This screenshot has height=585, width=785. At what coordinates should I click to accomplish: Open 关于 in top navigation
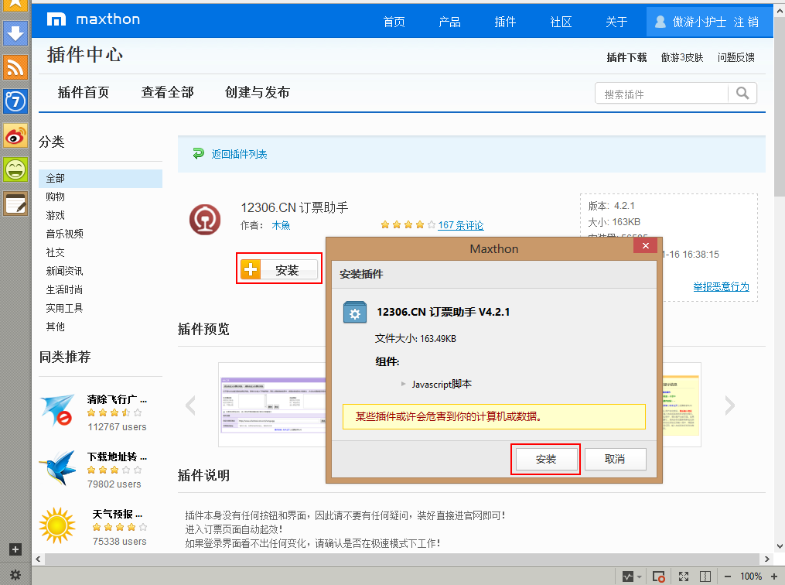tap(616, 22)
